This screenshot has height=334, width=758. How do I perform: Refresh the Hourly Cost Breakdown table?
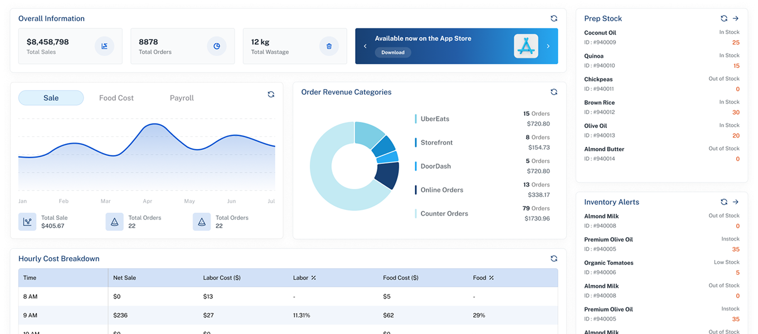pyautogui.click(x=553, y=258)
